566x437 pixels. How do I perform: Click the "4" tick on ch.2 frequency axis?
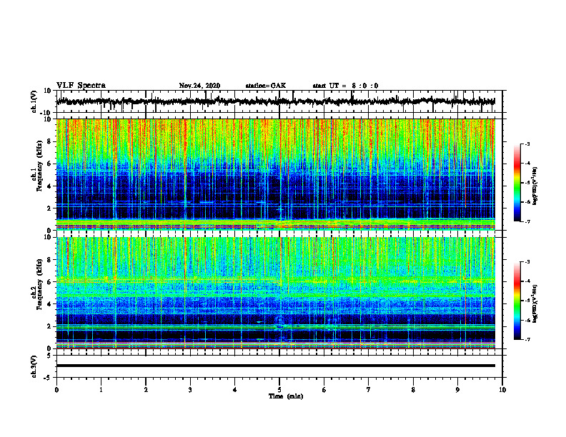pos(50,304)
